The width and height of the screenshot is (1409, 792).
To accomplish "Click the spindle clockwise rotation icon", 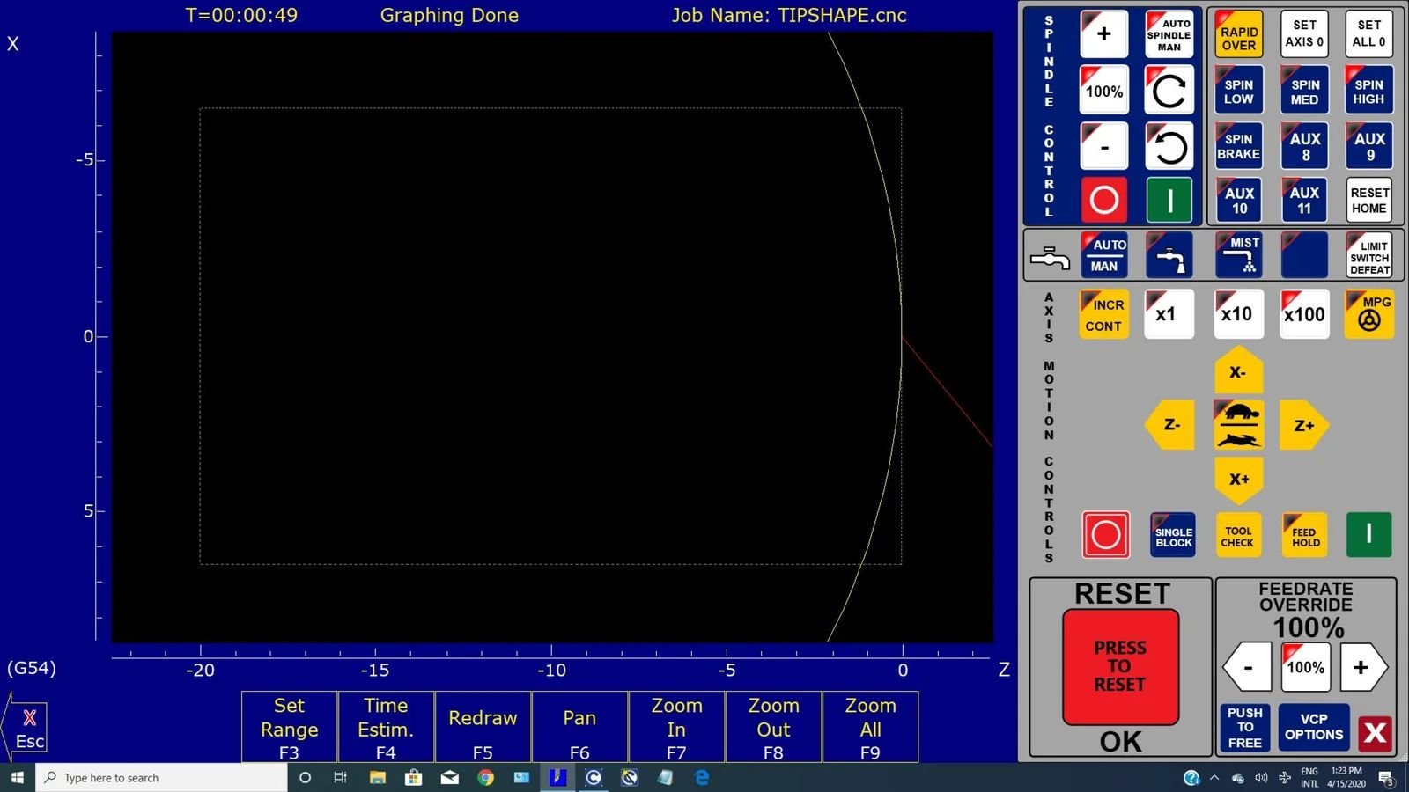I will 1169,91.
